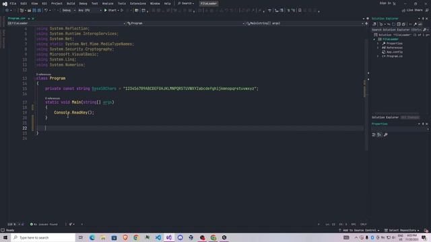This screenshot has height=242, width=431.
Task: Click Start Without Debugging icon
Action: [122, 11]
